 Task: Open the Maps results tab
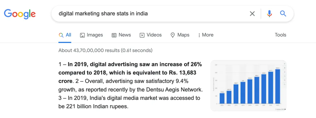click(180, 35)
